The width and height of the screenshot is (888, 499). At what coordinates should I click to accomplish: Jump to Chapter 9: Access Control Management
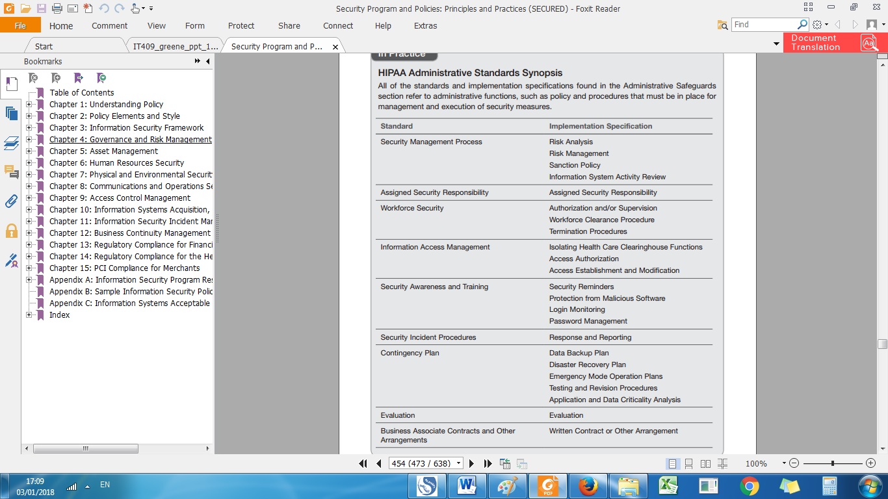[x=120, y=198]
